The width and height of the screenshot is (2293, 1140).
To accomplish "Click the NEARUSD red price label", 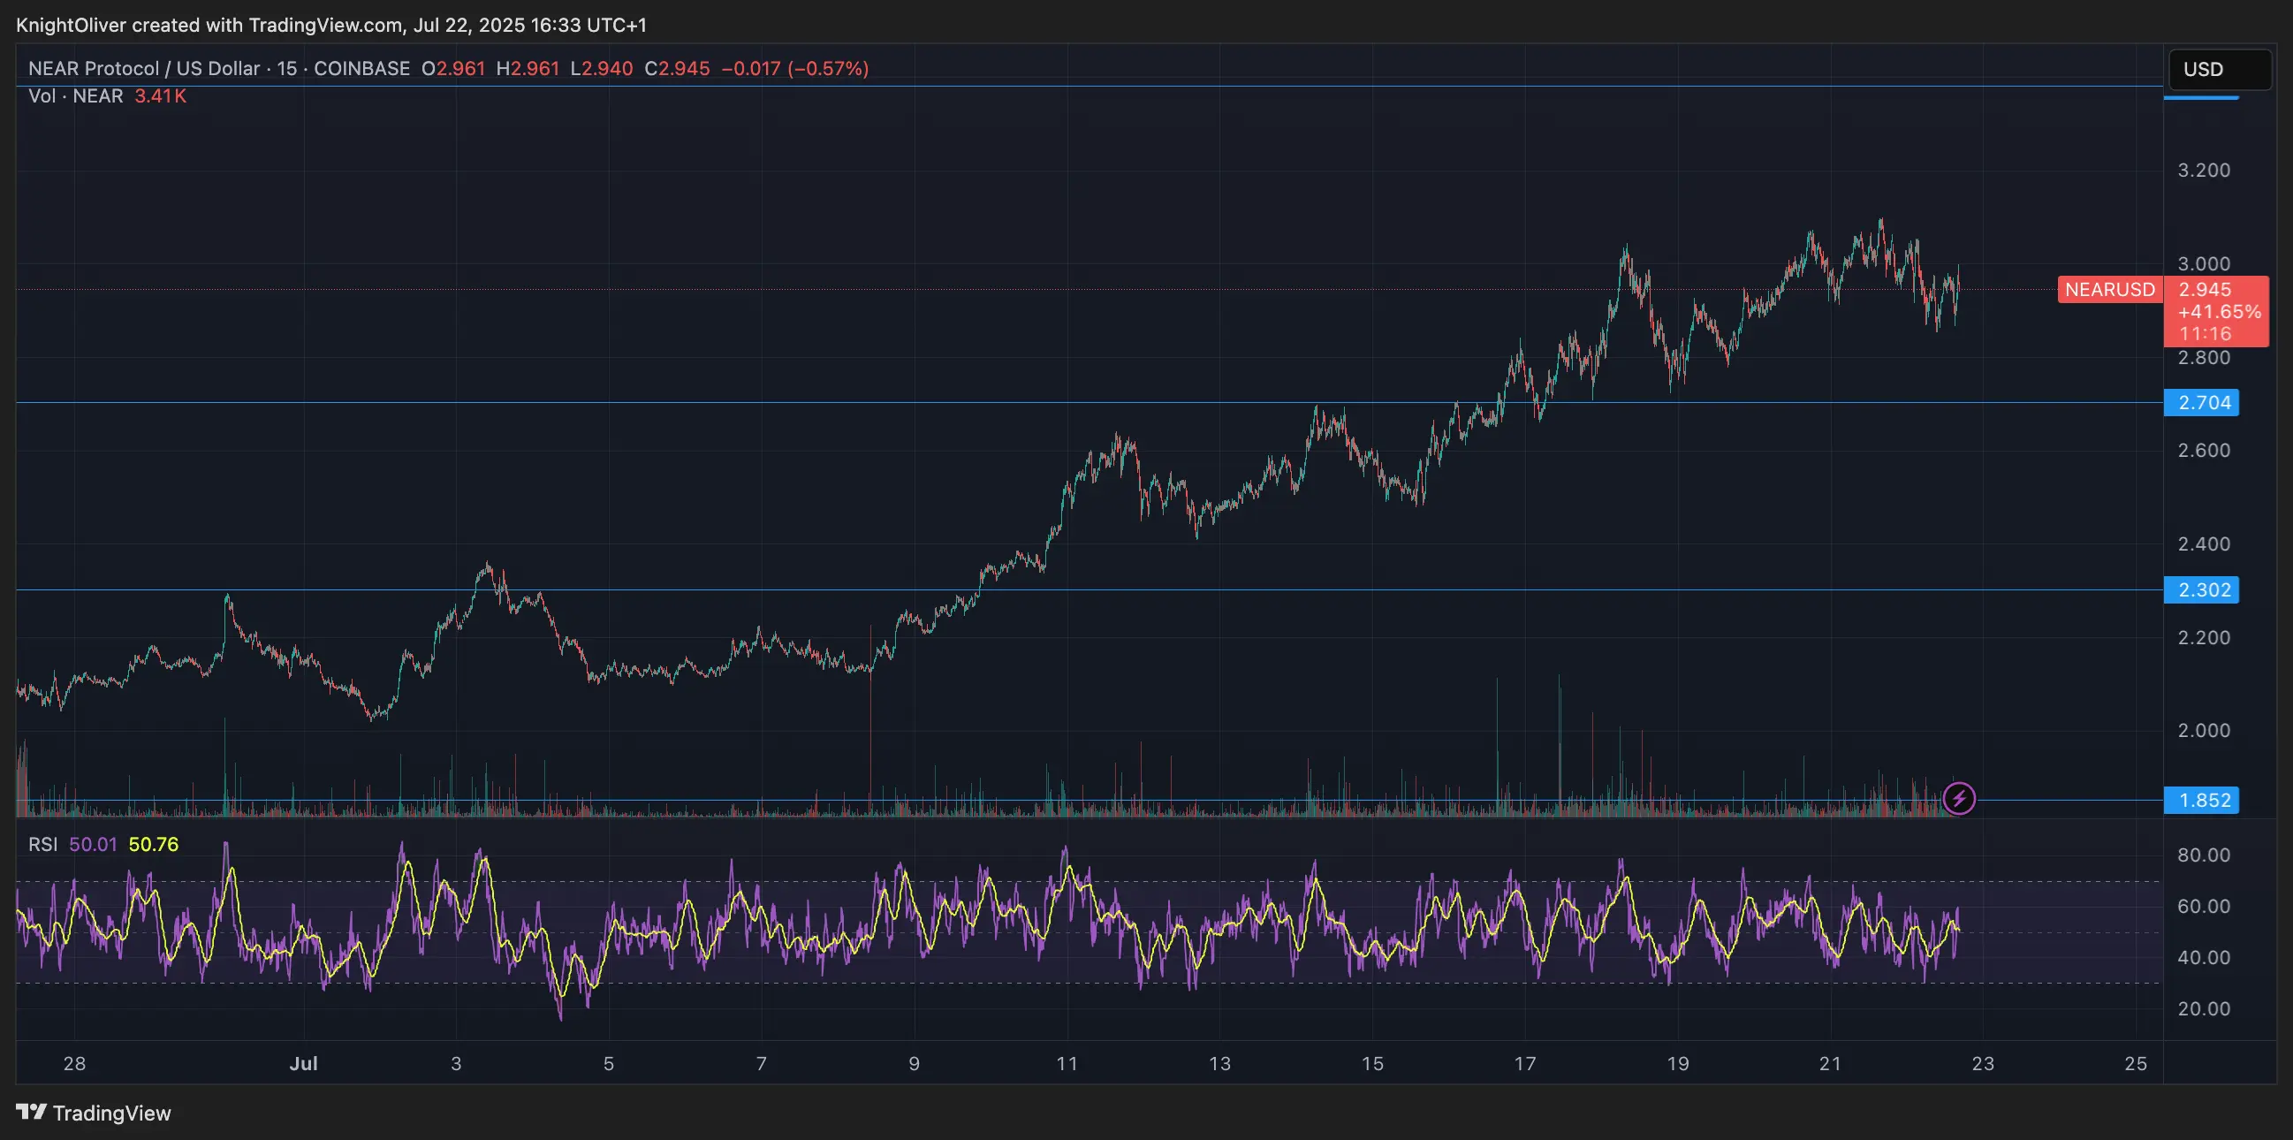I will [2110, 289].
